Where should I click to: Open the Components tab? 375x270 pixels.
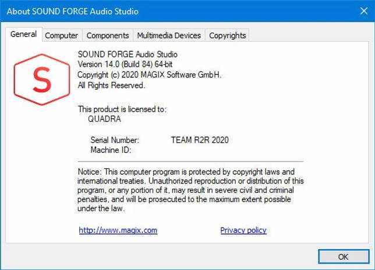pyautogui.click(x=108, y=35)
